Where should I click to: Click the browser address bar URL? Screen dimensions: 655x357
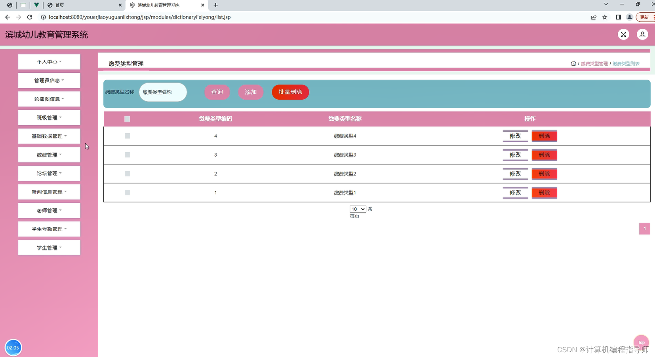(x=140, y=17)
